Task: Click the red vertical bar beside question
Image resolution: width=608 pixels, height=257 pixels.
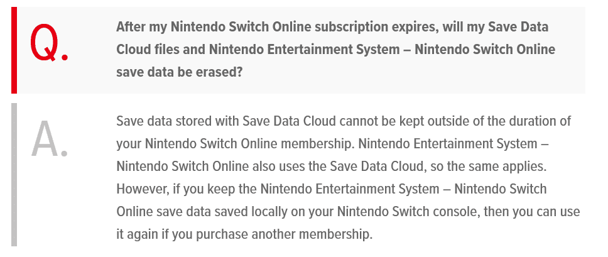Action: click(15, 50)
